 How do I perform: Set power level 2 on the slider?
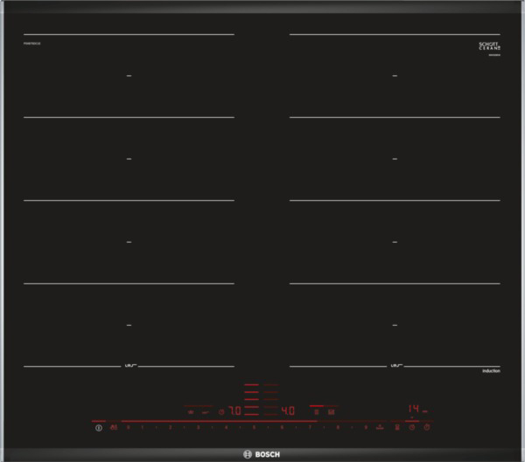coord(171,427)
